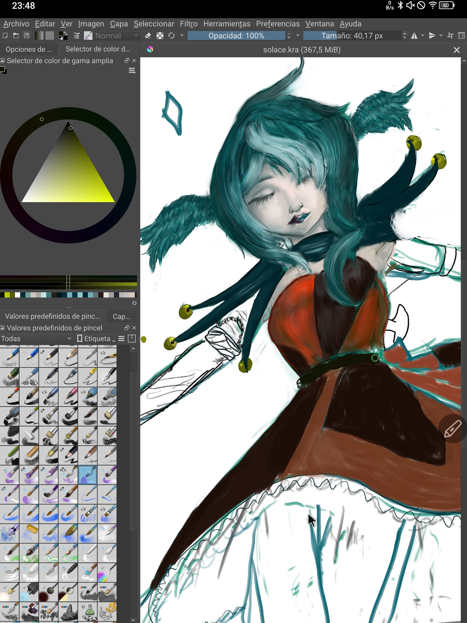Click the Save document icon

pyautogui.click(x=27, y=36)
